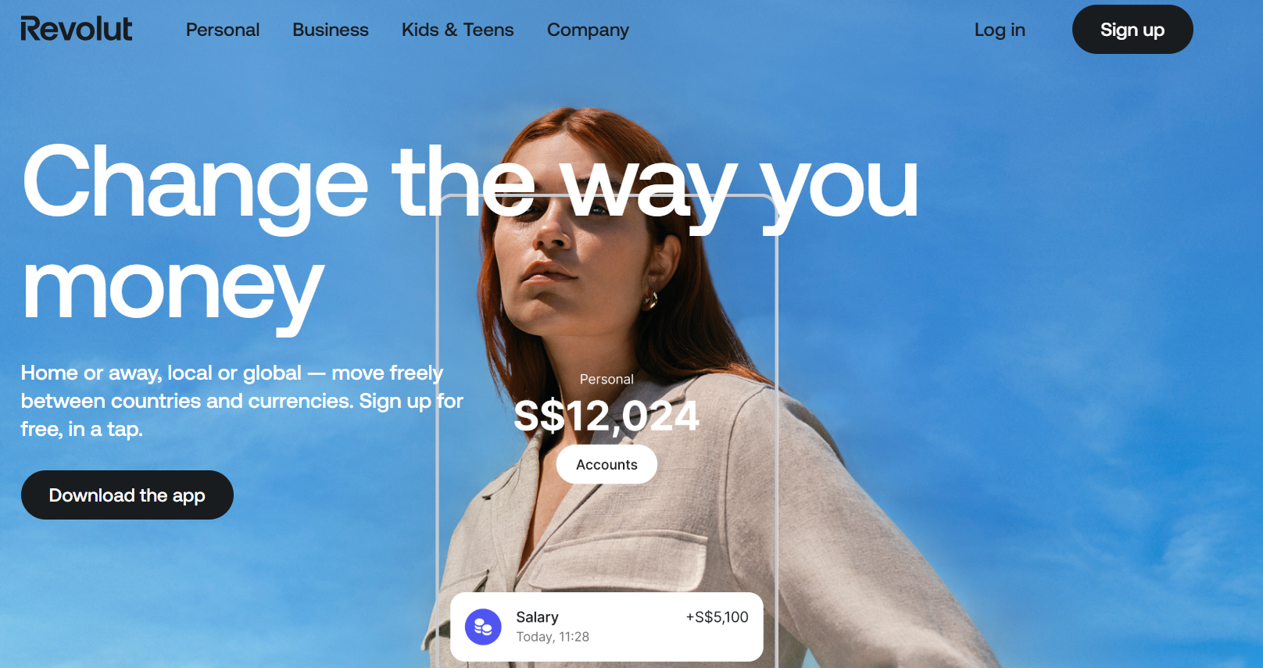
Task: Open the Kids & Teens menu
Action: point(458,30)
